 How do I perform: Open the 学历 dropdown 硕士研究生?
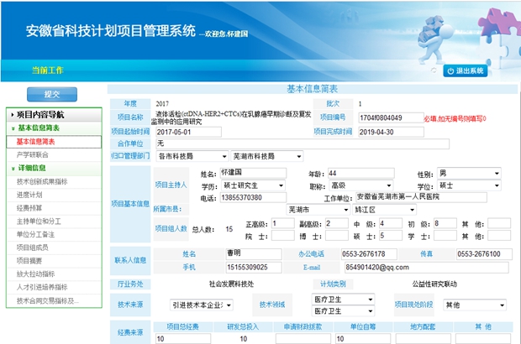253,185
